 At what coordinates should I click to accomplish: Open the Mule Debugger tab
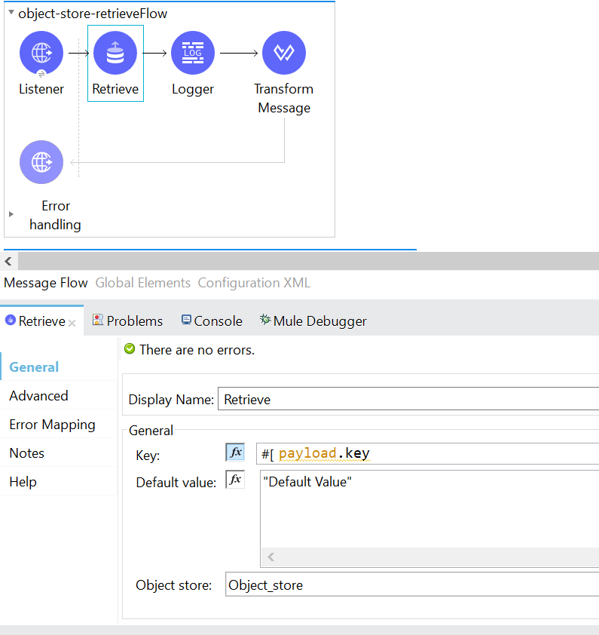click(x=313, y=321)
